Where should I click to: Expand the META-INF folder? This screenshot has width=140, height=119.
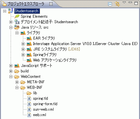tap(17, 82)
